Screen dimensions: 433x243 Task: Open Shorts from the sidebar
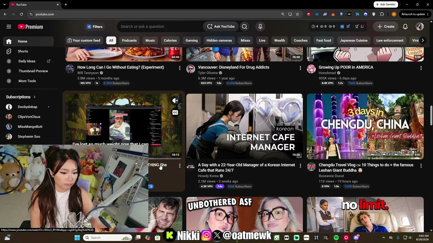point(28,51)
